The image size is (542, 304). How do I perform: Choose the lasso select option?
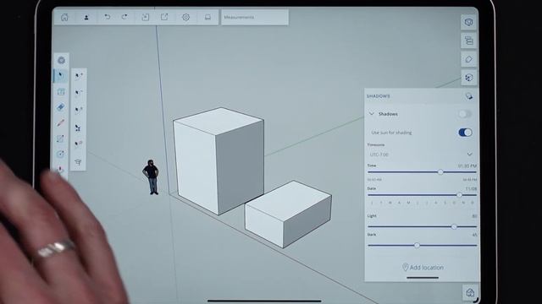[x=79, y=144]
